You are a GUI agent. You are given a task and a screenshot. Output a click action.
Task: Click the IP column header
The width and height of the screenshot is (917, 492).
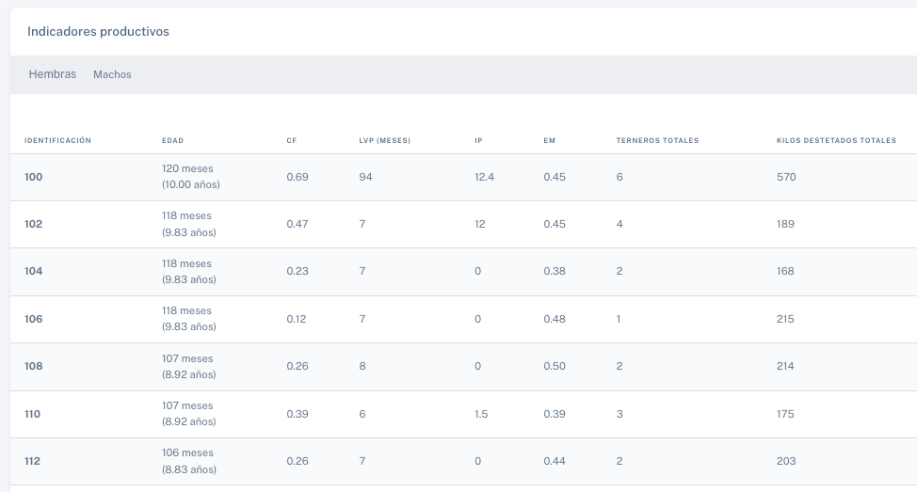[x=478, y=140]
